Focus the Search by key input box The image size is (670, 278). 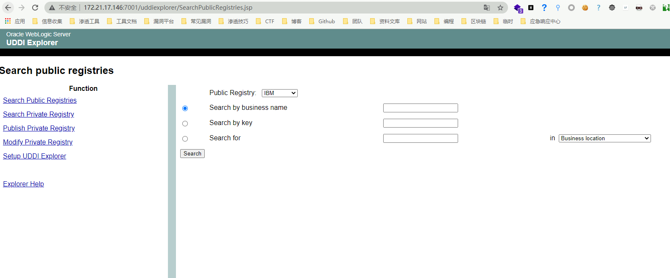[420, 123]
